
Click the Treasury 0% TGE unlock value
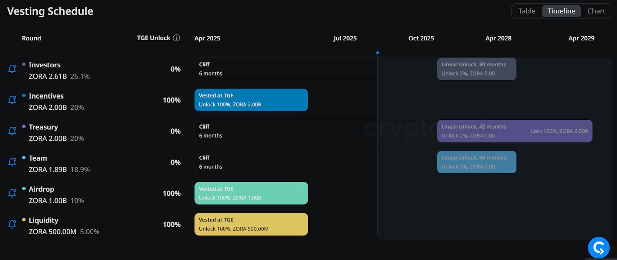(175, 131)
